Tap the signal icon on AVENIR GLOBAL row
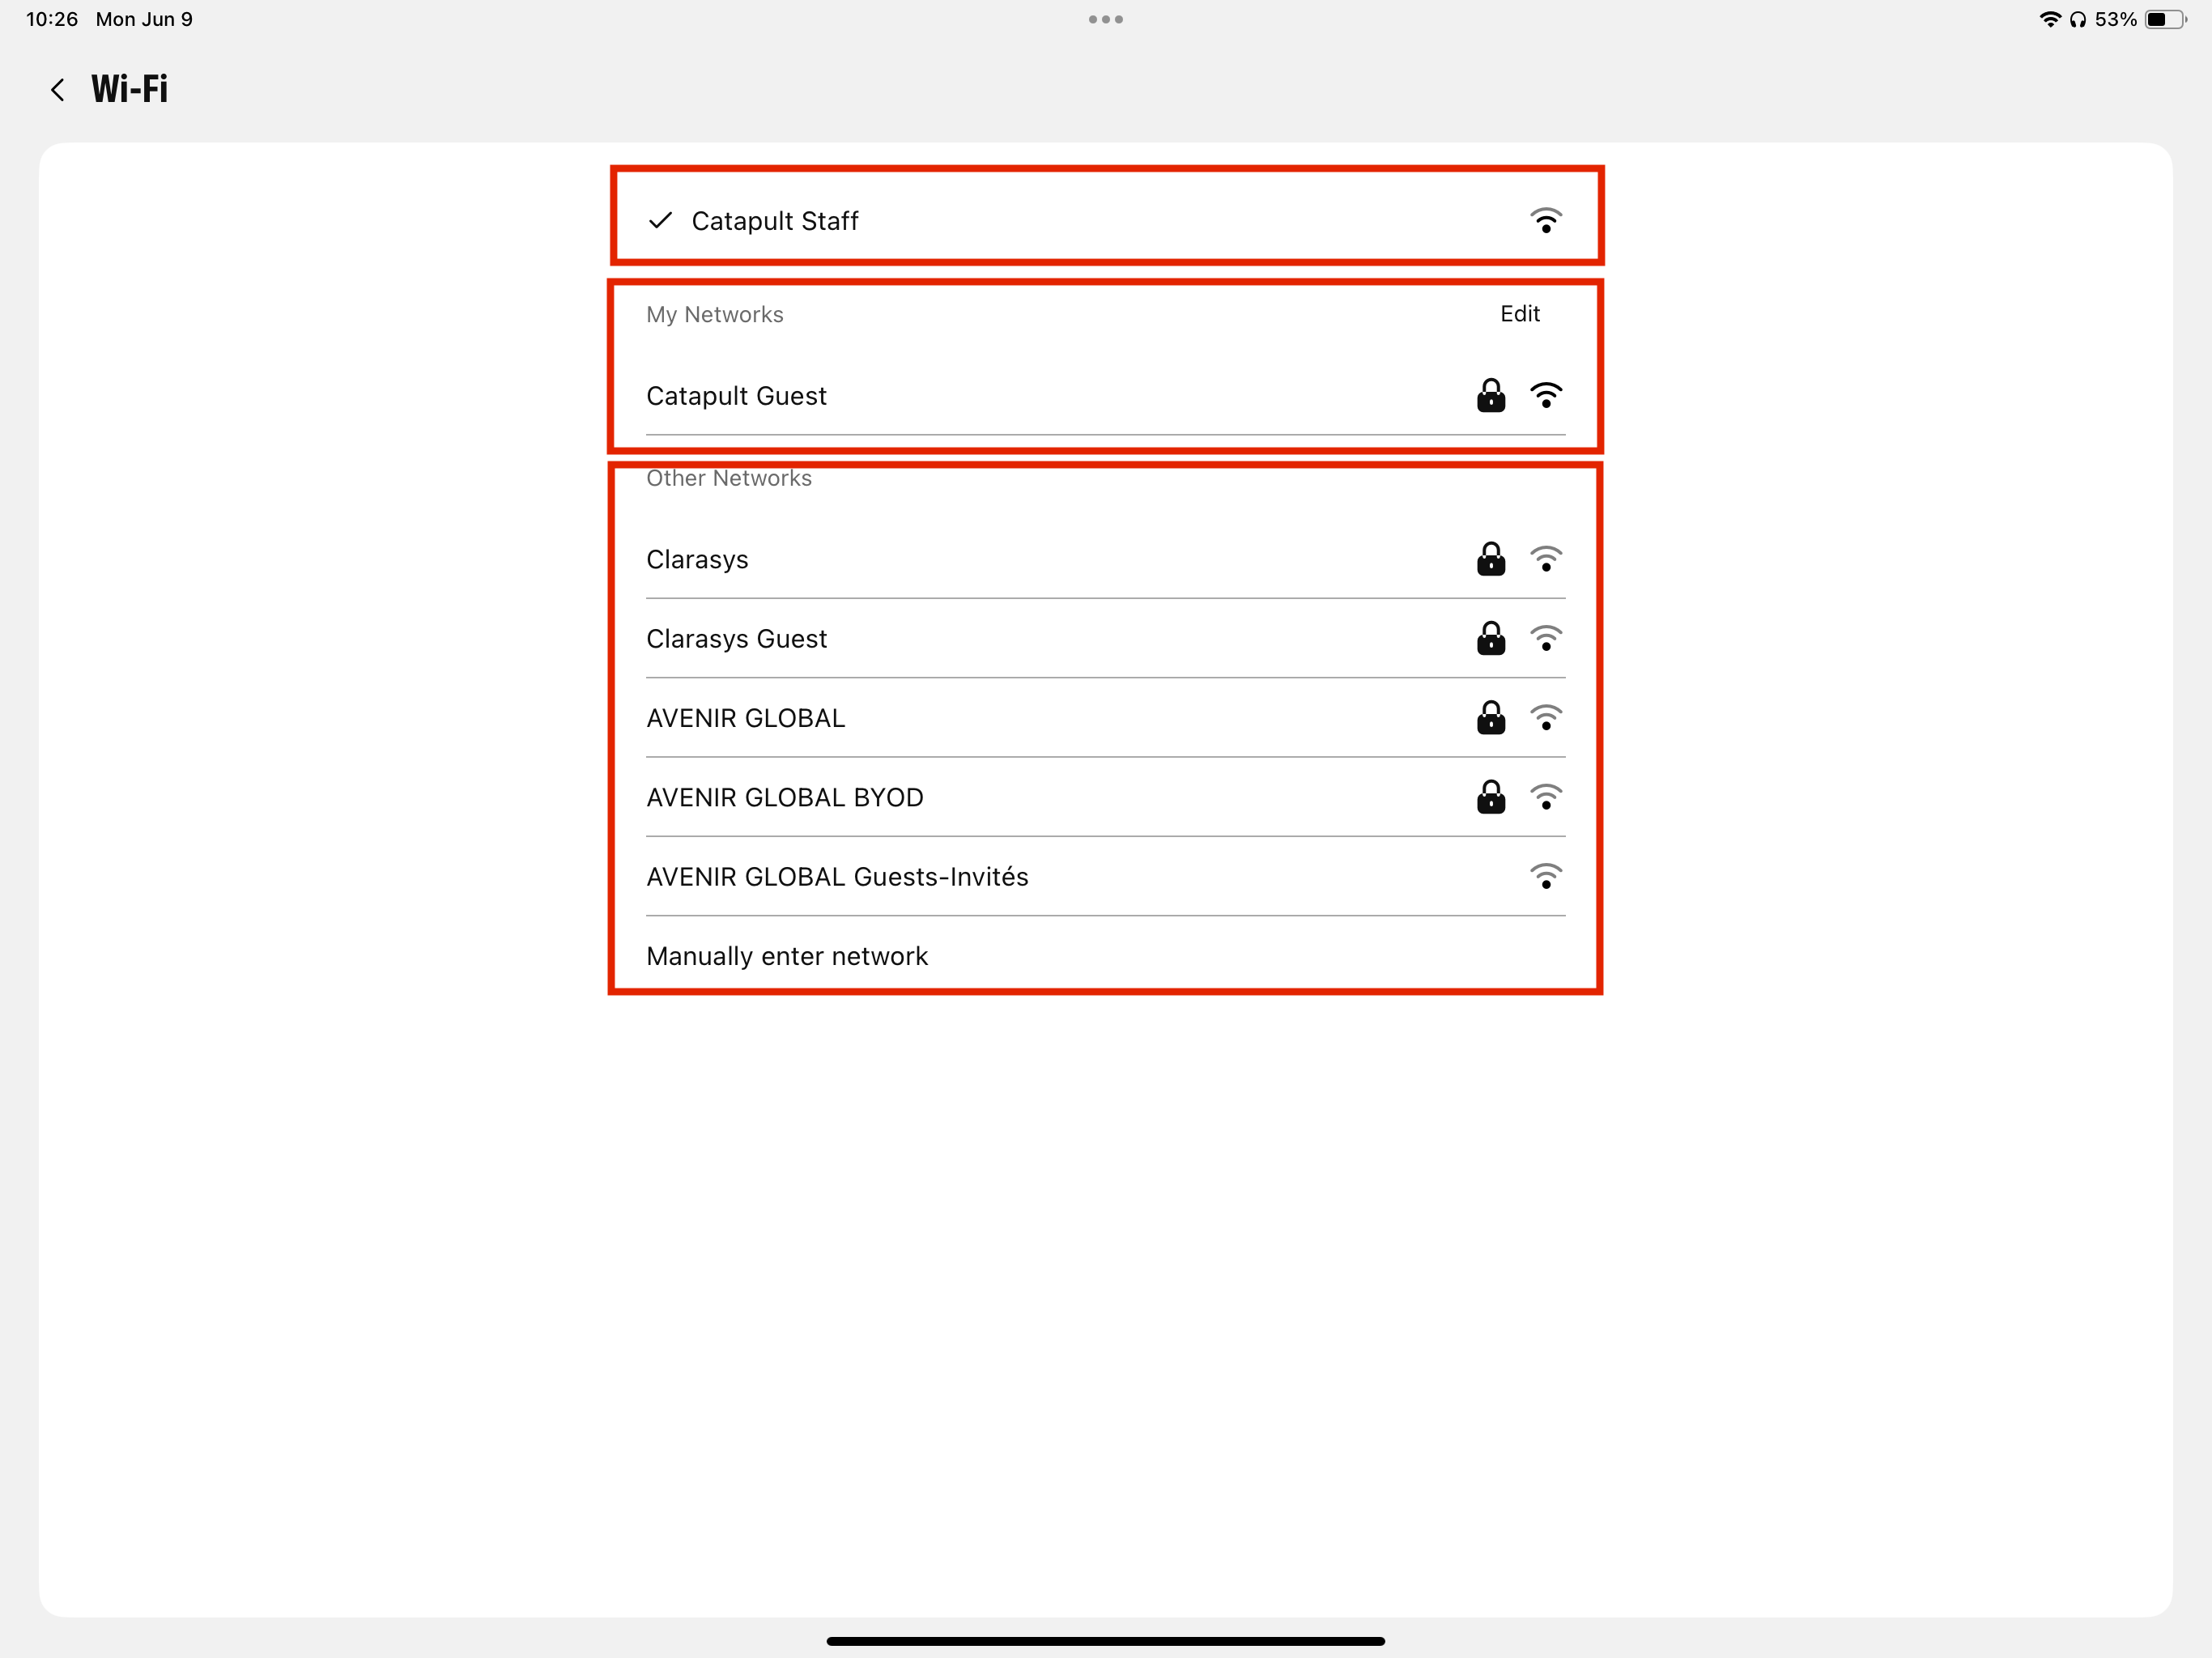This screenshot has height=1658, width=2212. [x=1546, y=718]
